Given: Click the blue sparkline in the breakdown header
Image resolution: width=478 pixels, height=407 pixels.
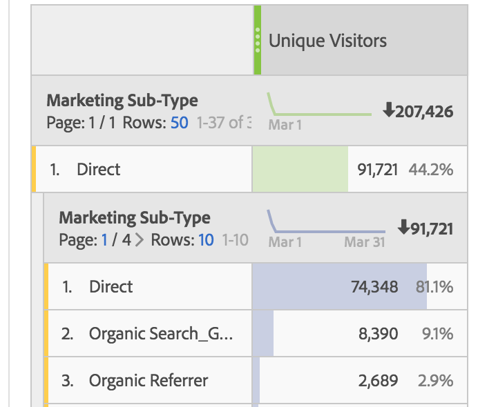Looking at the screenshot, I should 326,221.
